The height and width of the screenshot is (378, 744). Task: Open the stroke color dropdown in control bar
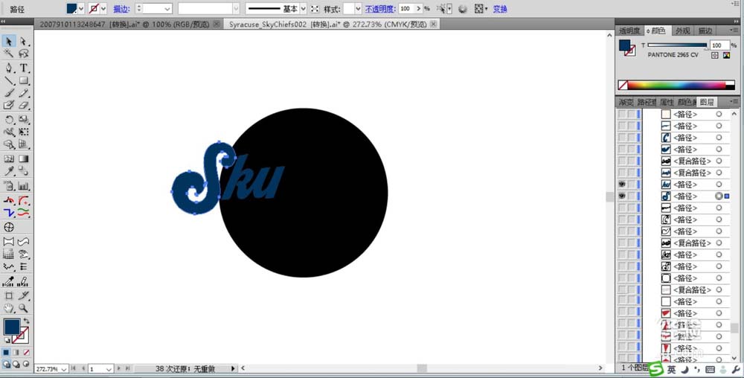tap(103, 8)
